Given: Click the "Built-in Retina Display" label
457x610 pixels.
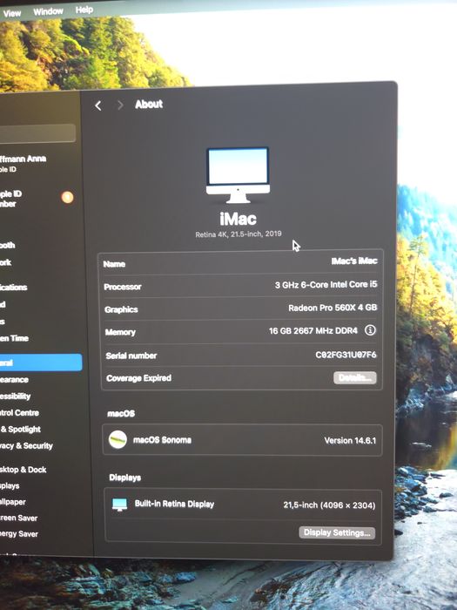Looking at the screenshot, I should click(174, 504).
